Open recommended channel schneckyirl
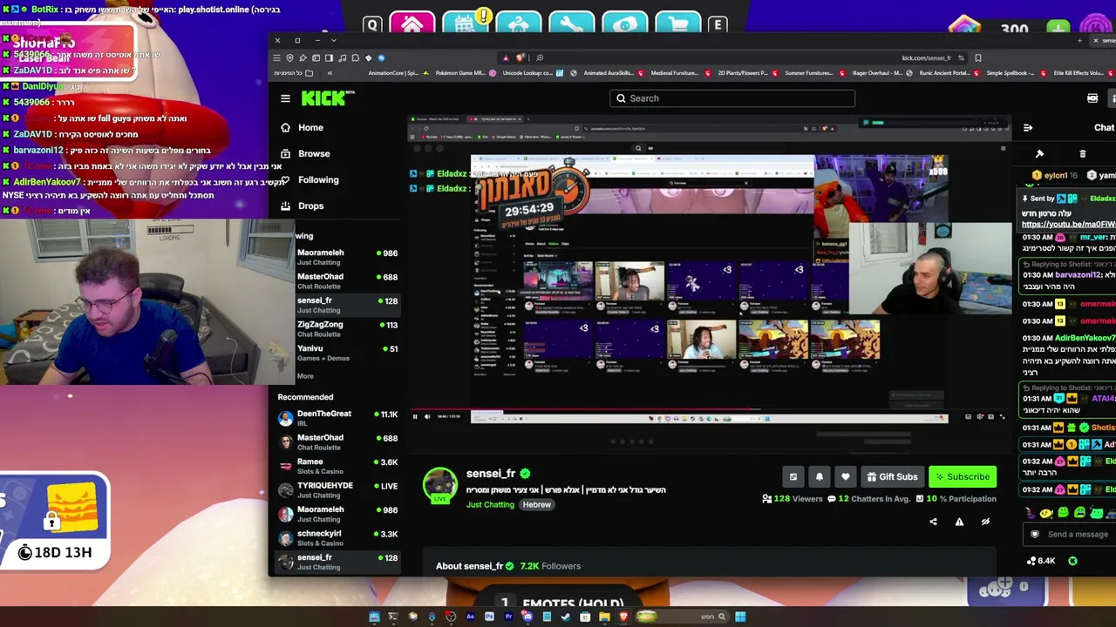Image resolution: width=1116 pixels, height=627 pixels. tap(338, 537)
